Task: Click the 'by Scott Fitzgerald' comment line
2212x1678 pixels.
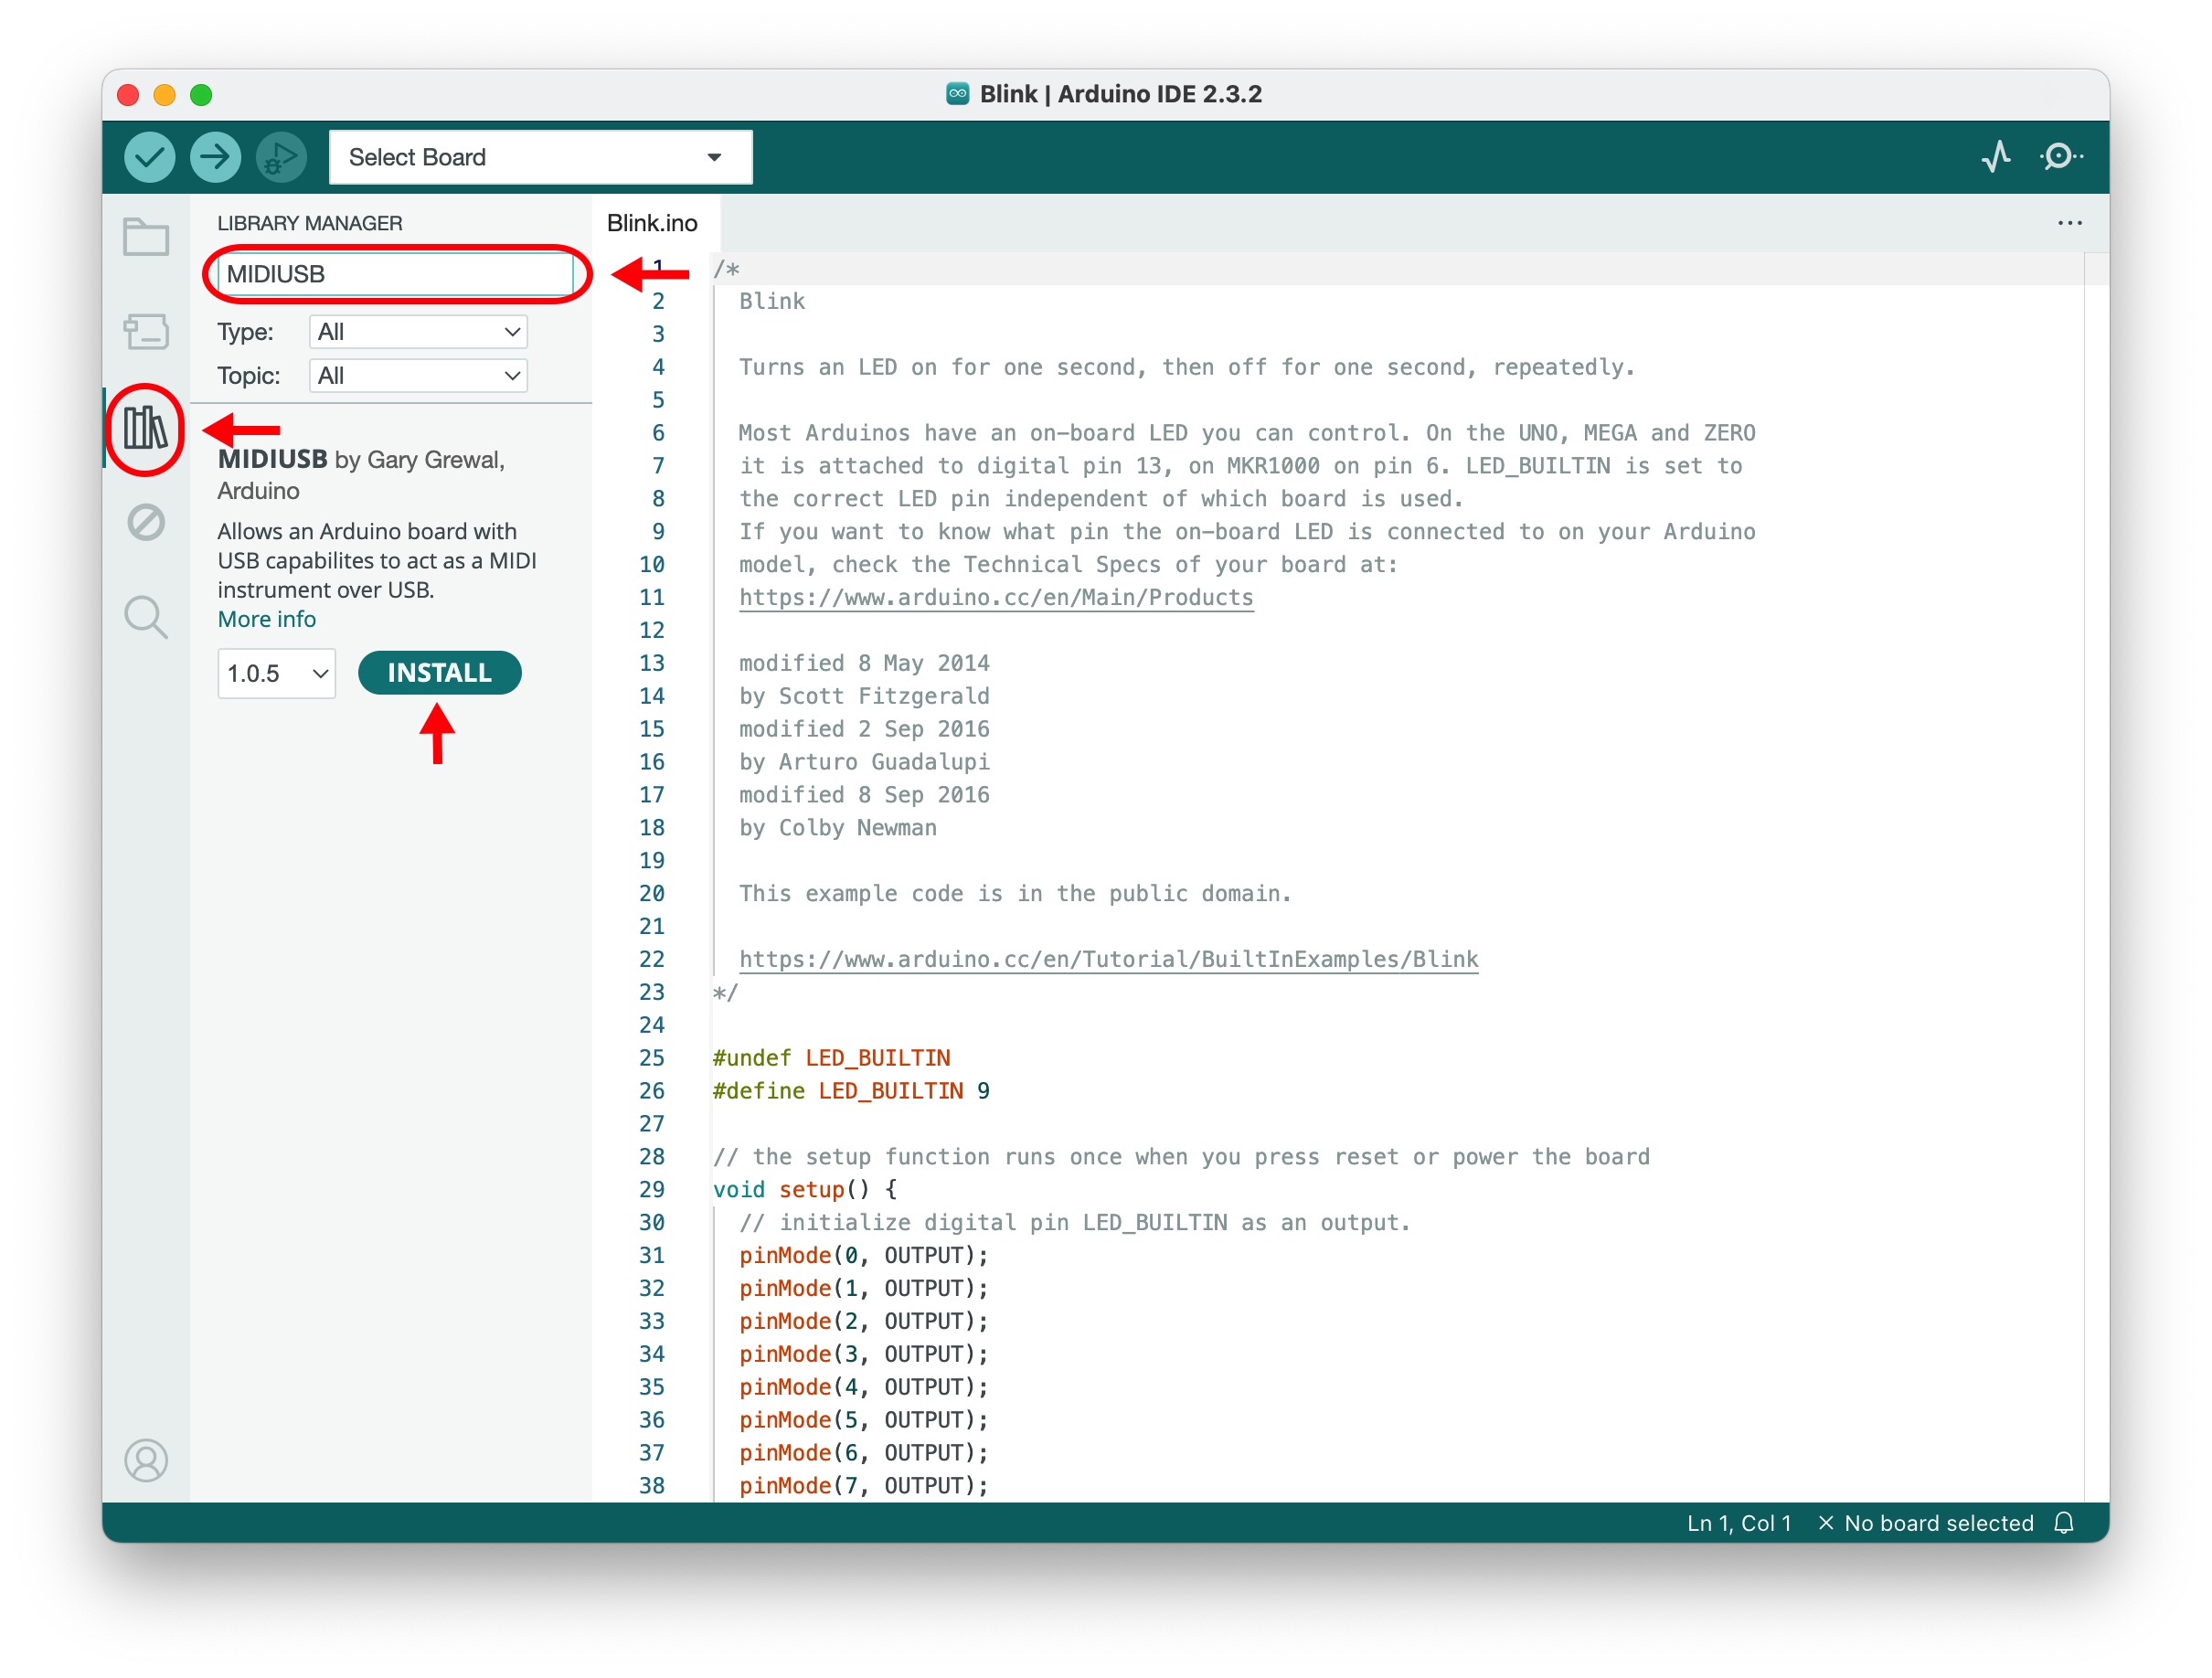Action: (864, 696)
